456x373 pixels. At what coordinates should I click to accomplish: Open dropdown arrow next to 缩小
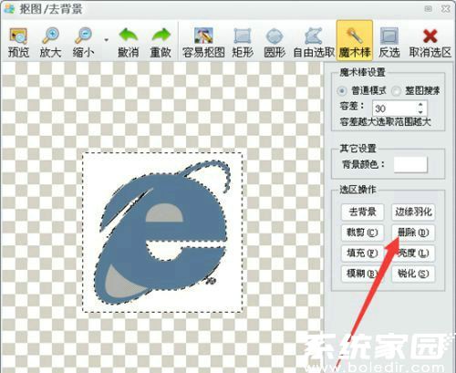coord(106,39)
